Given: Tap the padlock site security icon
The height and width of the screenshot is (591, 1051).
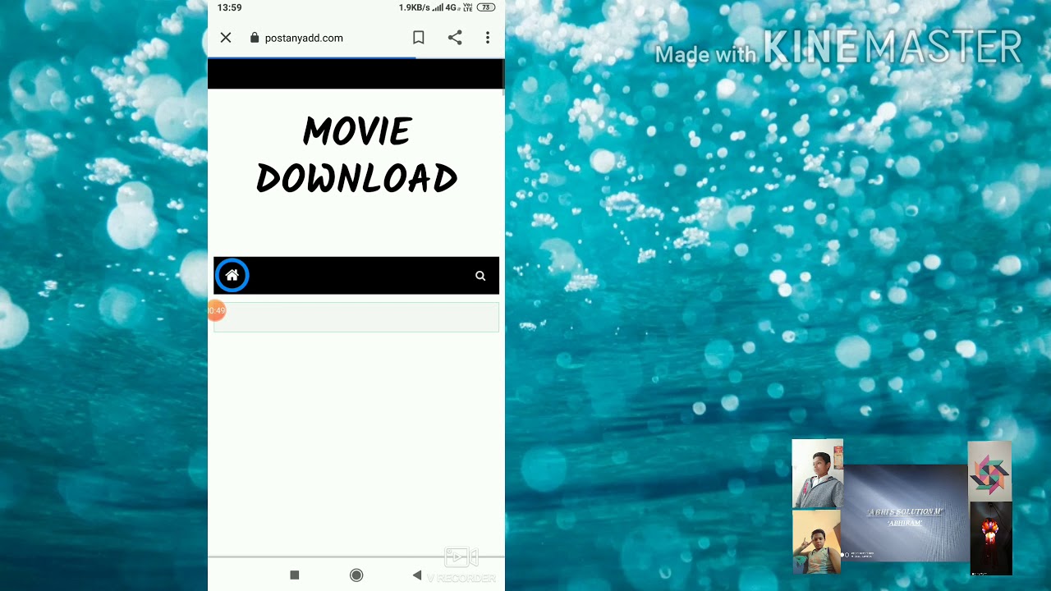Looking at the screenshot, I should click(255, 38).
